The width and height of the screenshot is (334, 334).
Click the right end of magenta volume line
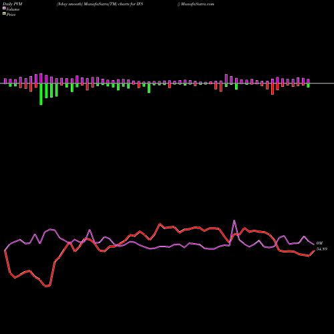[x=314, y=244]
